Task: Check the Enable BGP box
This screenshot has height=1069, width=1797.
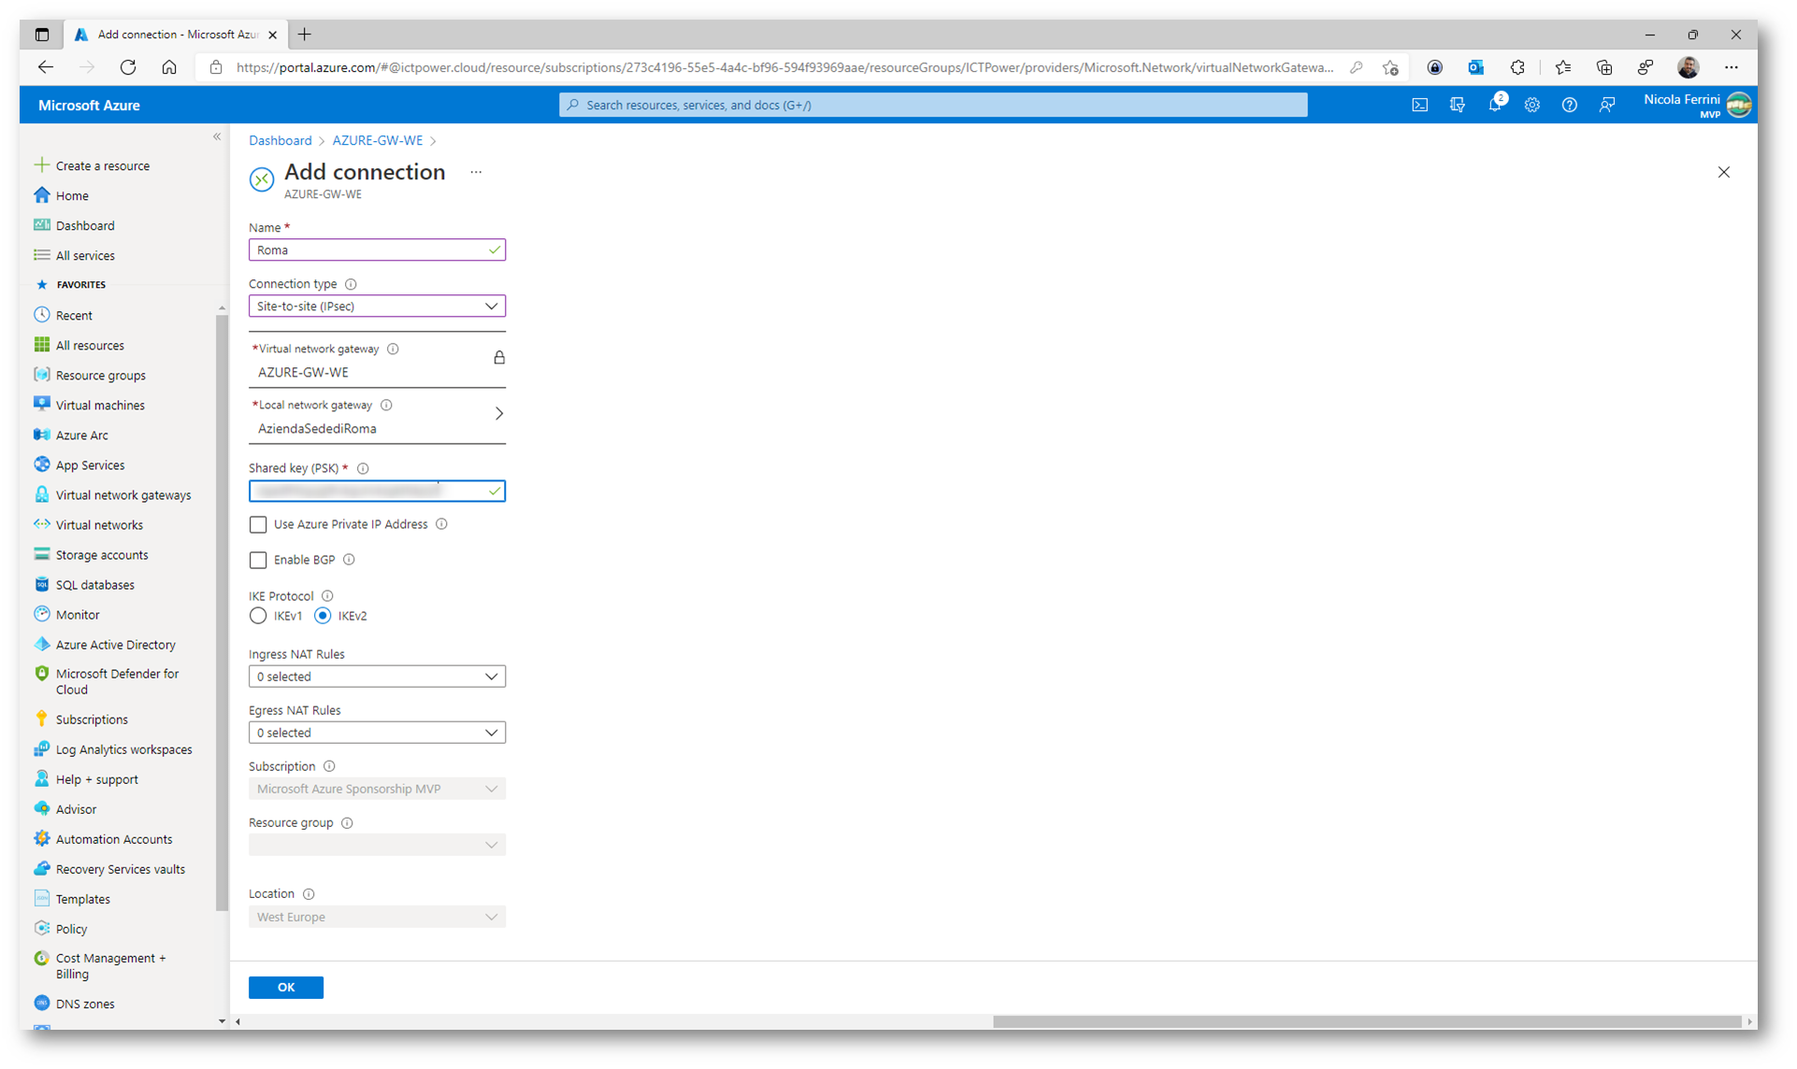Action: (x=258, y=561)
